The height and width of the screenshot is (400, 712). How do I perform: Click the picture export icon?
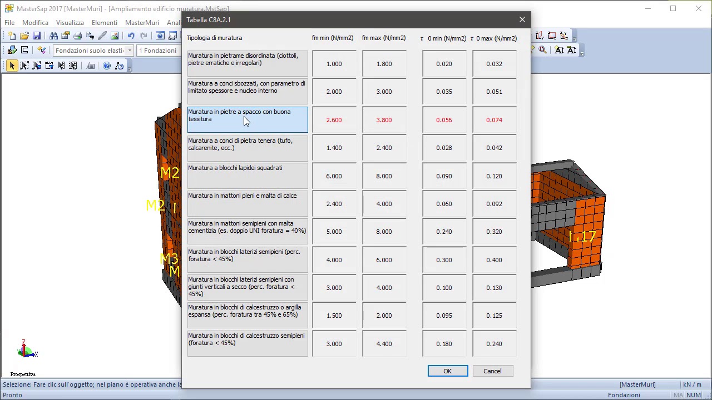(x=115, y=36)
